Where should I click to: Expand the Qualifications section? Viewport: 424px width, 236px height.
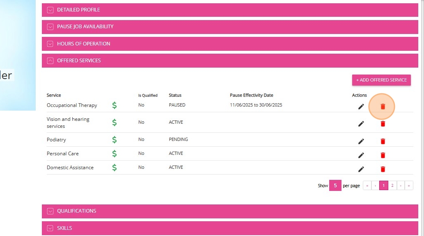pyautogui.click(x=230, y=211)
